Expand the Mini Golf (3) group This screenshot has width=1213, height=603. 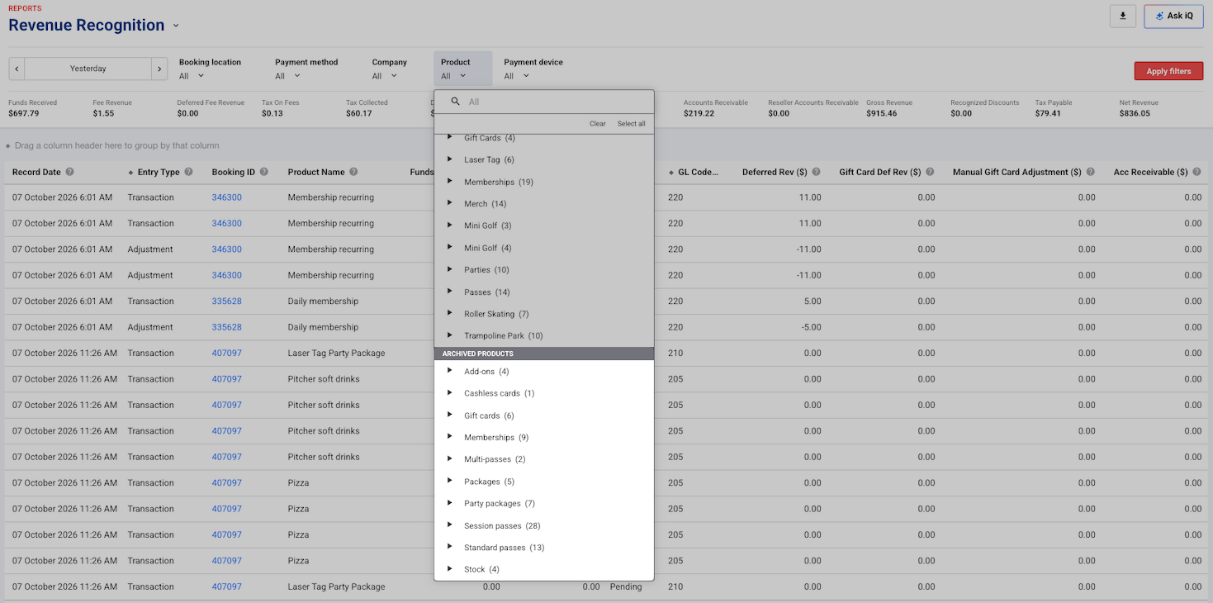tap(449, 225)
